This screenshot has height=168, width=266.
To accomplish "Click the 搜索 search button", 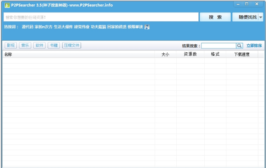I will pos(215,17).
